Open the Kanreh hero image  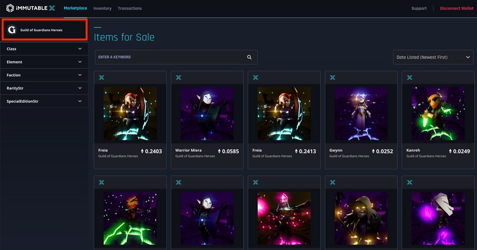click(x=438, y=114)
